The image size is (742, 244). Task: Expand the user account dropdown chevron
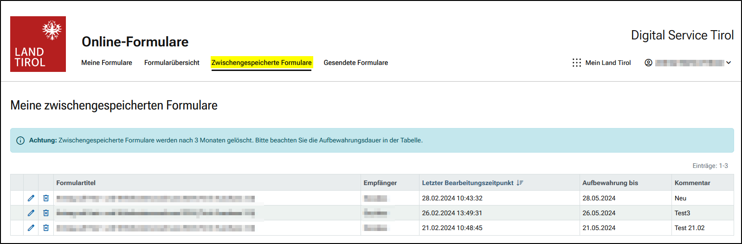[729, 63]
